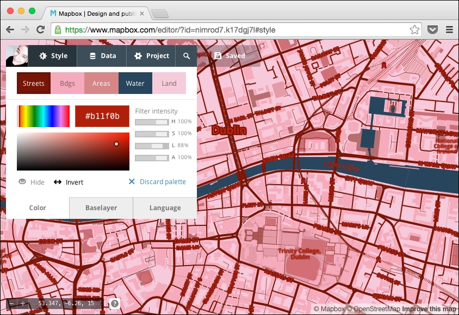Switch to the Baselayer tab
Viewport: 459px width, 315px height.
(101, 207)
